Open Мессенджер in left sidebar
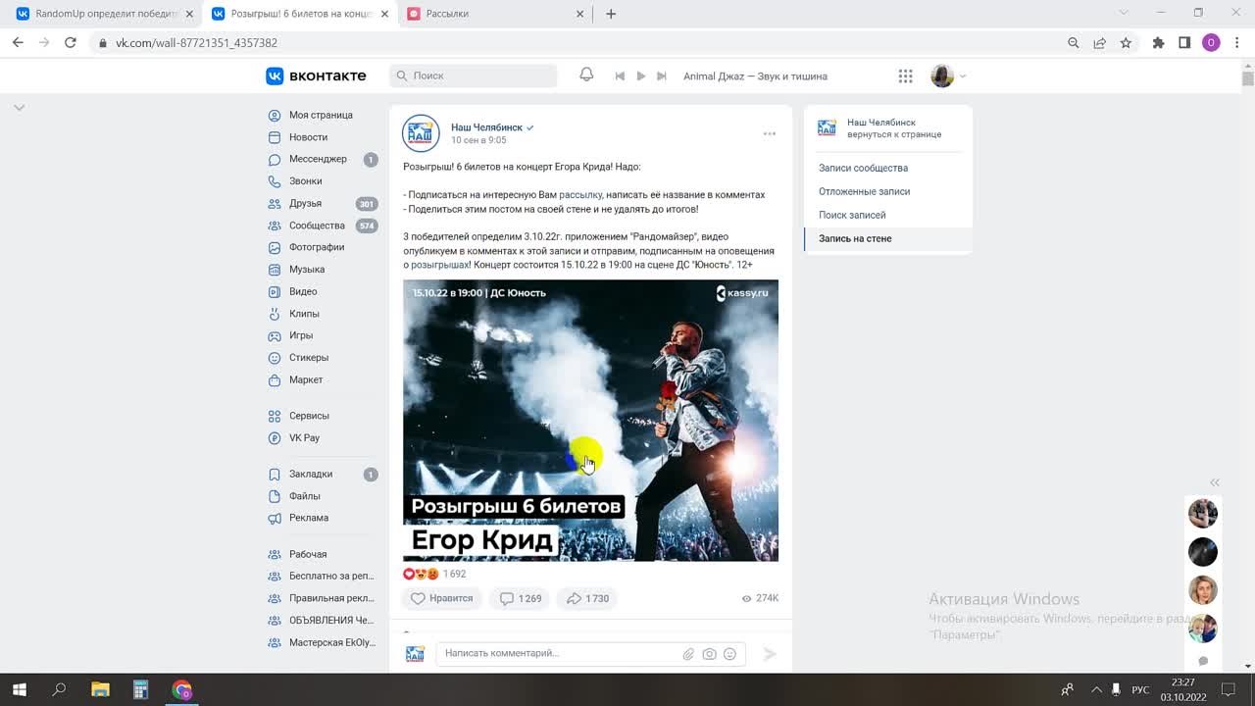The height and width of the screenshot is (706, 1255). click(x=318, y=159)
